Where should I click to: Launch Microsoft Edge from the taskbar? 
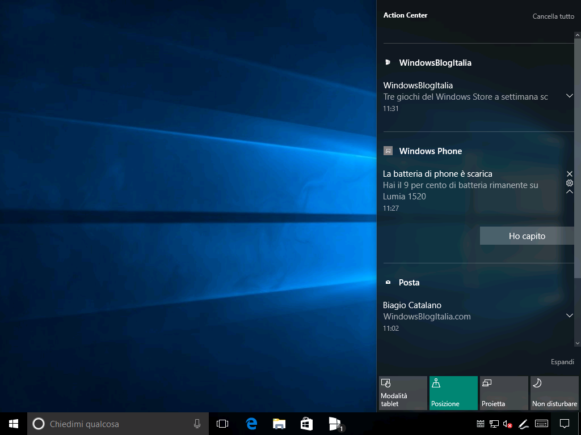(251, 424)
